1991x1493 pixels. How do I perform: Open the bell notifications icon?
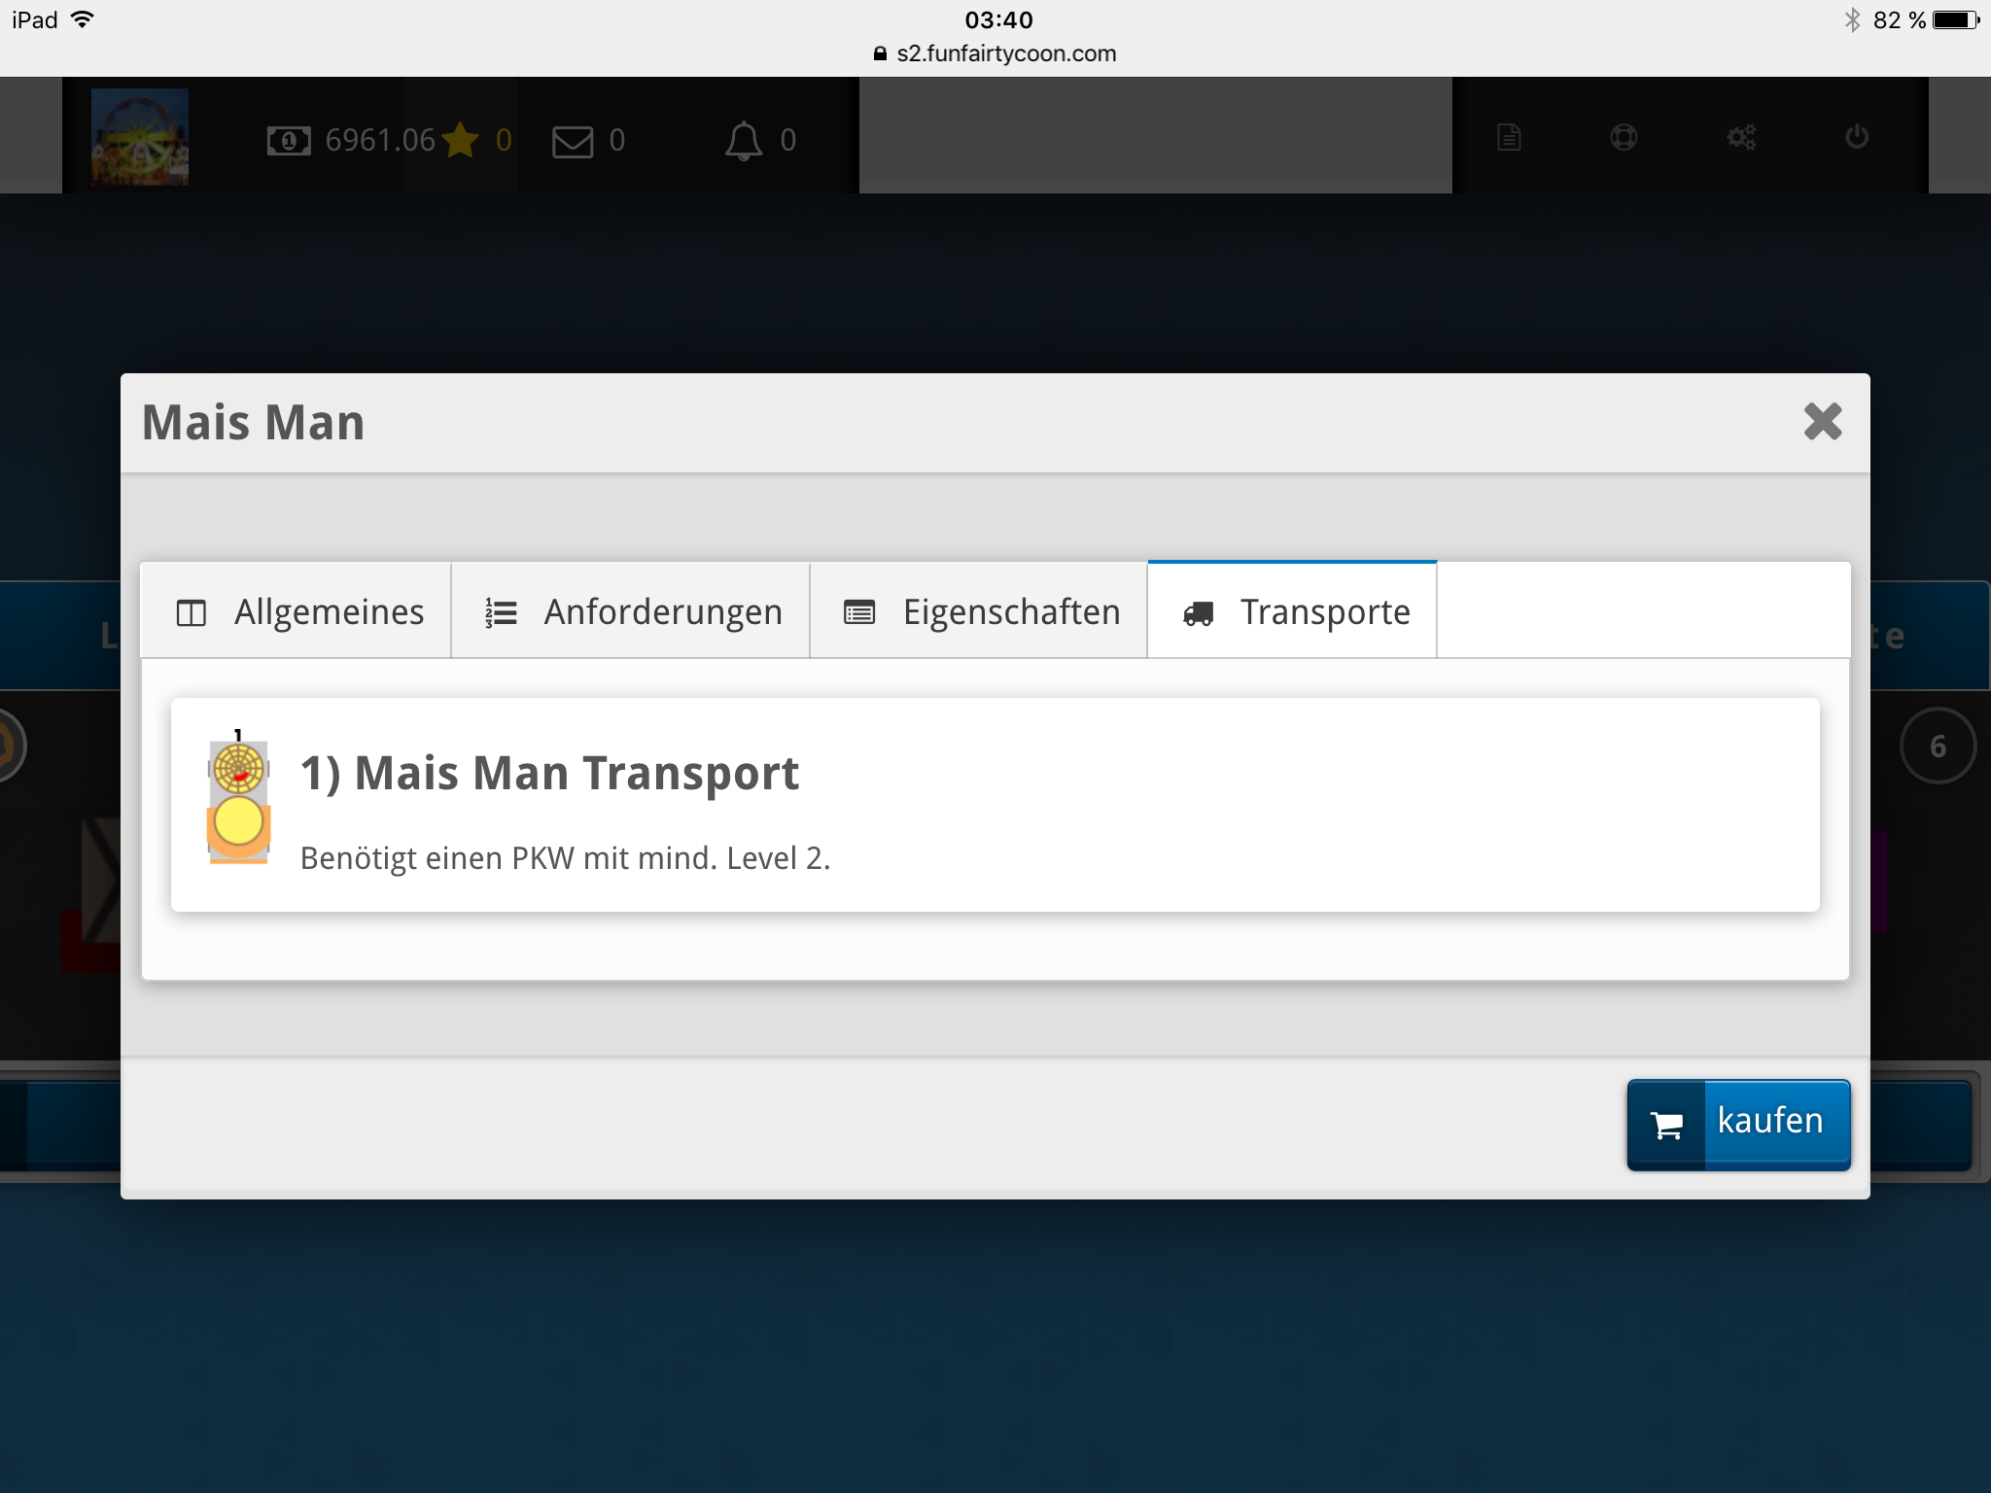pyautogui.click(x=744, y=141)
